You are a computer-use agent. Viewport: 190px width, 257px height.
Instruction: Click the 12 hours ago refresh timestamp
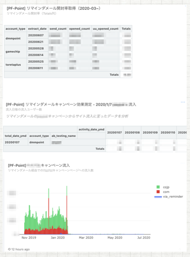[20, 249]
